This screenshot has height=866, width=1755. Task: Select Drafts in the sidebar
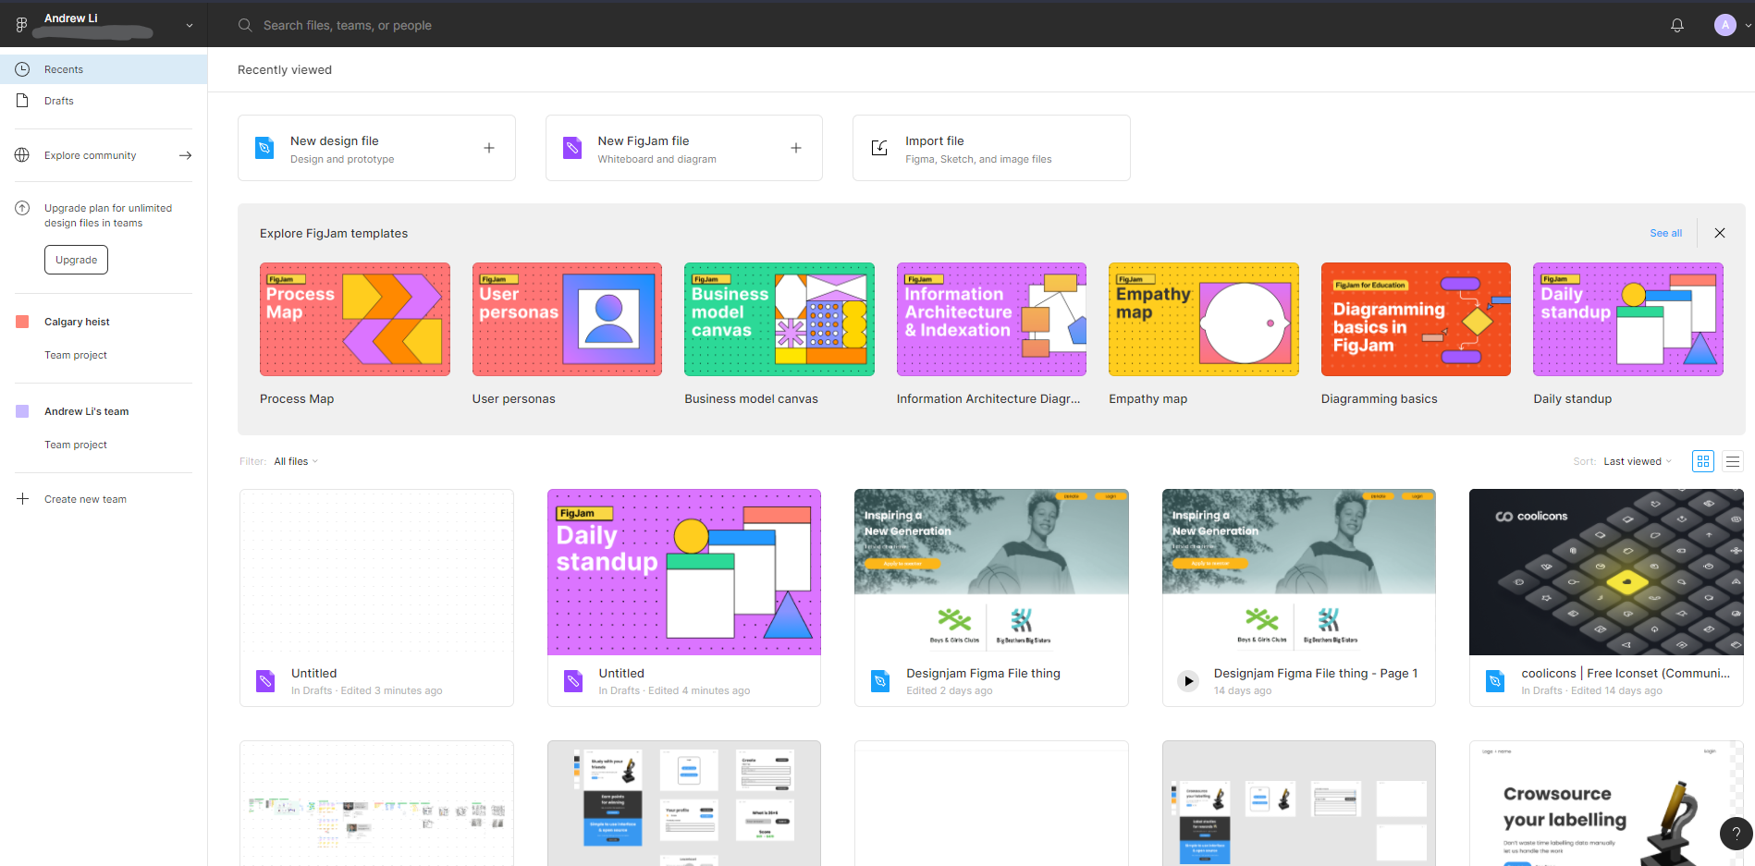104,101
